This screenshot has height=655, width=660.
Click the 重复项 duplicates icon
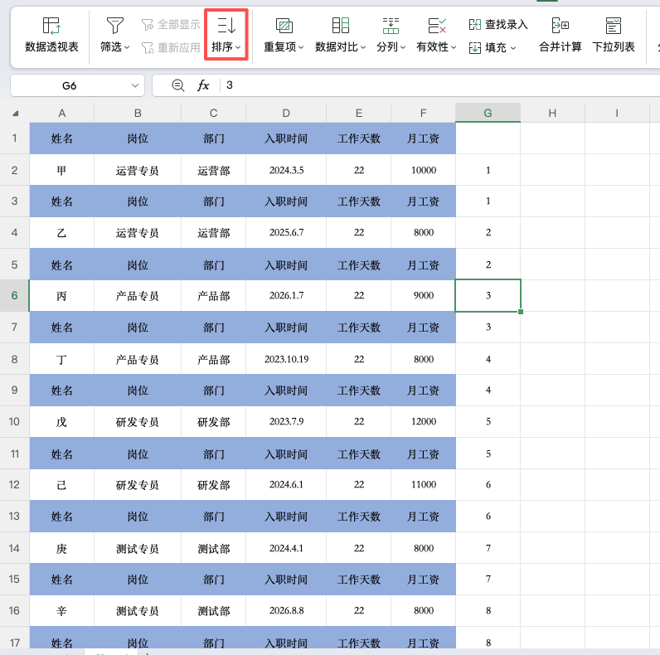[284, 25]
